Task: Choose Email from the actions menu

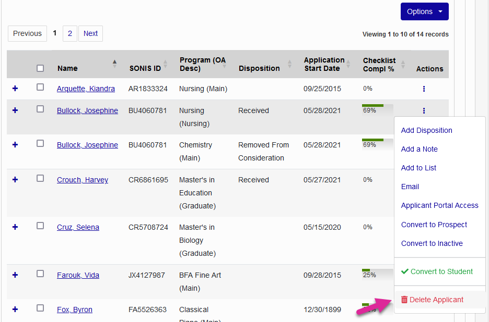Action: tap(410, 187)
